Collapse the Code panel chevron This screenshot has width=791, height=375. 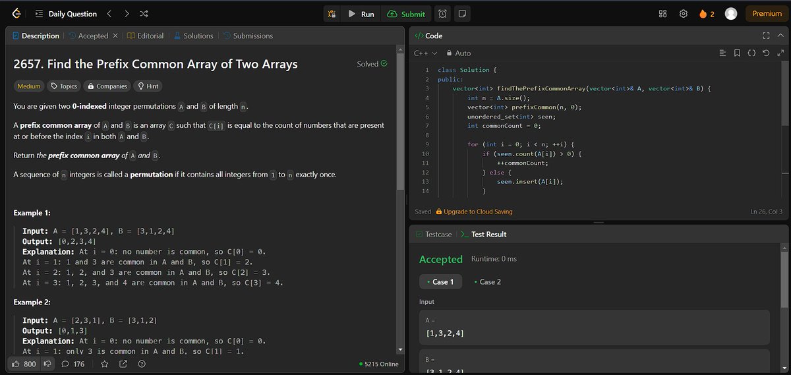[781, 36]
